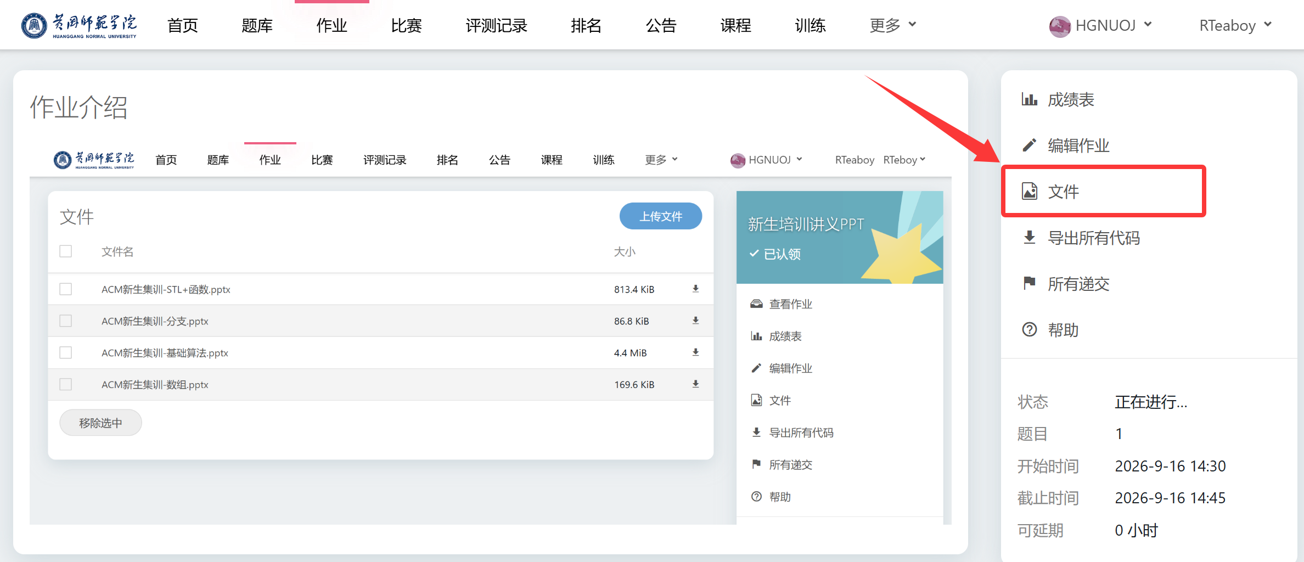Click the 大小 column header
The height and width of the screenshot is (562, 1304).
click(625, 251)
